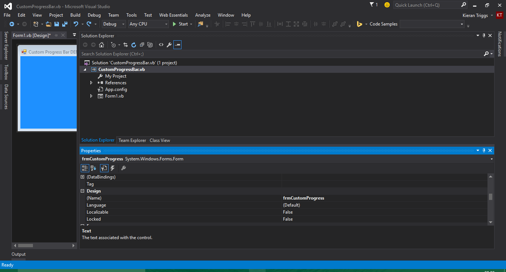Image resolution: width=506 pixels, height=272 pixels.
Task: Click the Bing Code Samples icon
Action: [359, 24]
